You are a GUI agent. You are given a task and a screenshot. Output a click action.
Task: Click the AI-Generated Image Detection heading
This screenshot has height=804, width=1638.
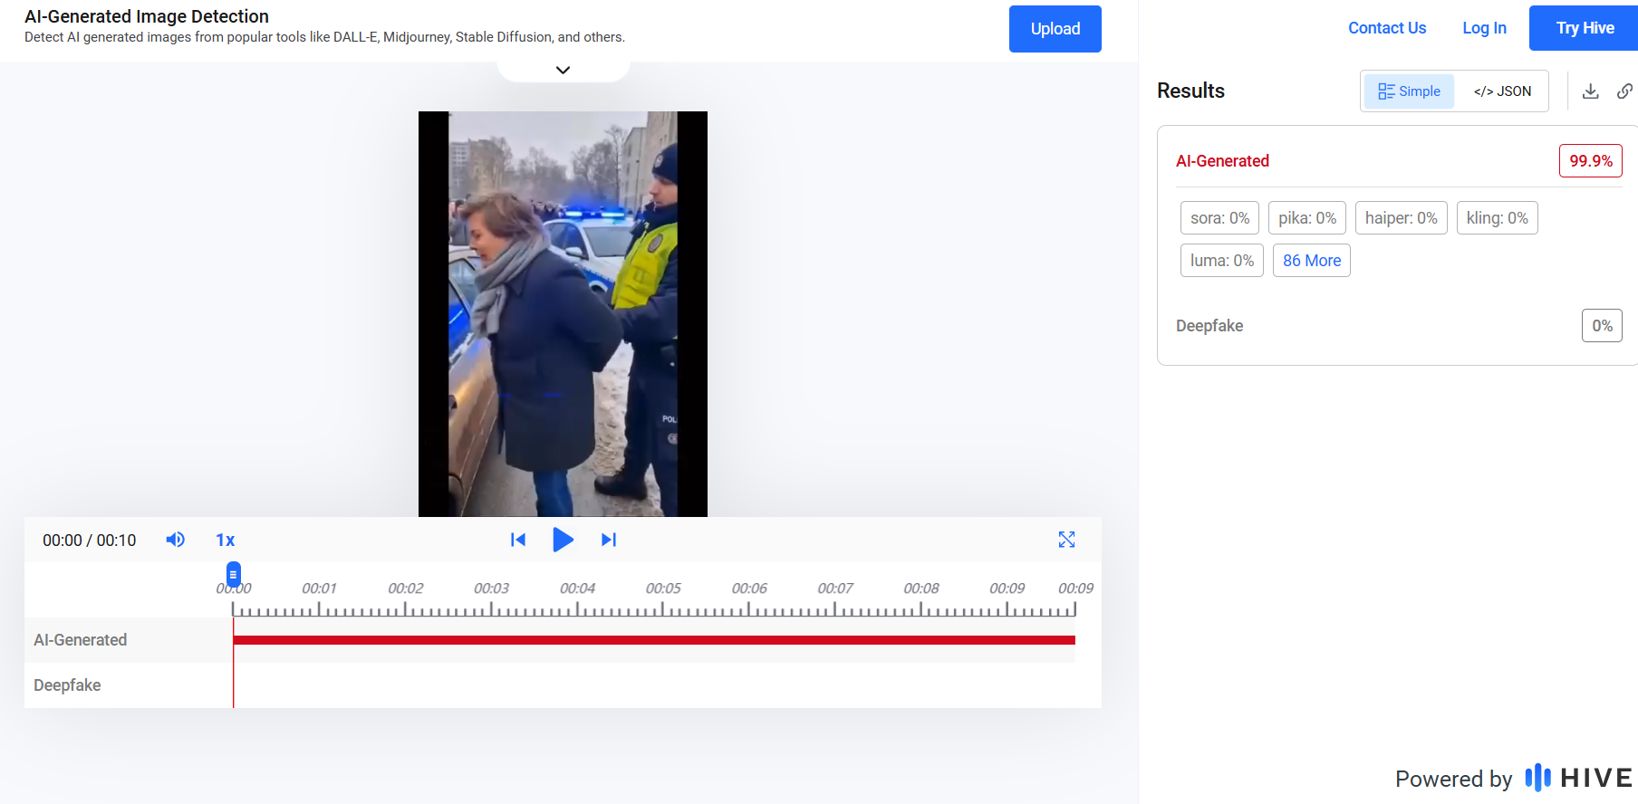click(x=147, y=16)
